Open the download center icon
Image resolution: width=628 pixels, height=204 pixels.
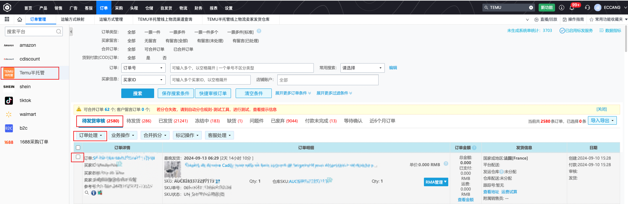coord(562,8)
